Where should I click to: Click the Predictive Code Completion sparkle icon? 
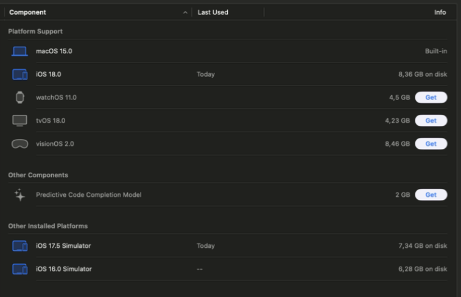point(19,195)
